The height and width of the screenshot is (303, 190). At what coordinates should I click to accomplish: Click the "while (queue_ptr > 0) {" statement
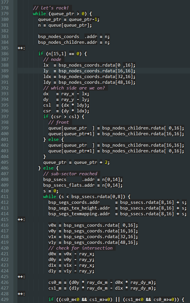62,14
